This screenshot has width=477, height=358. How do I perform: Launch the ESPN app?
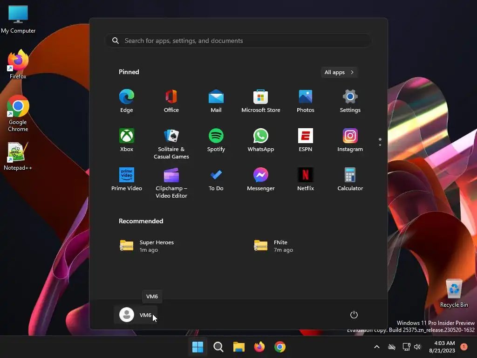[306, 140]
